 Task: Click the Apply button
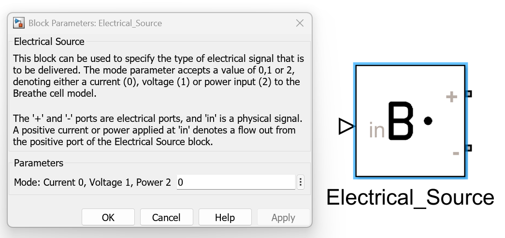point(283,217)
